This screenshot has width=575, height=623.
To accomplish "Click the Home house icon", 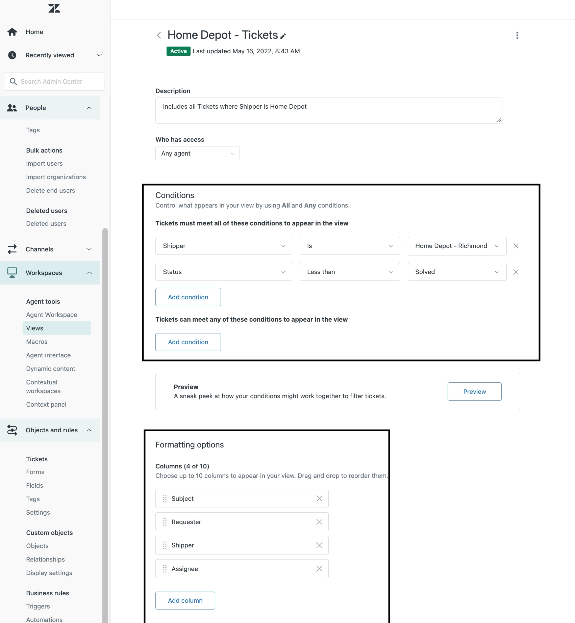I will point(12,32).
